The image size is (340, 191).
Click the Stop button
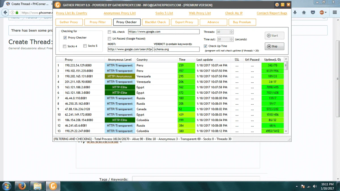[x=275, y=46]
